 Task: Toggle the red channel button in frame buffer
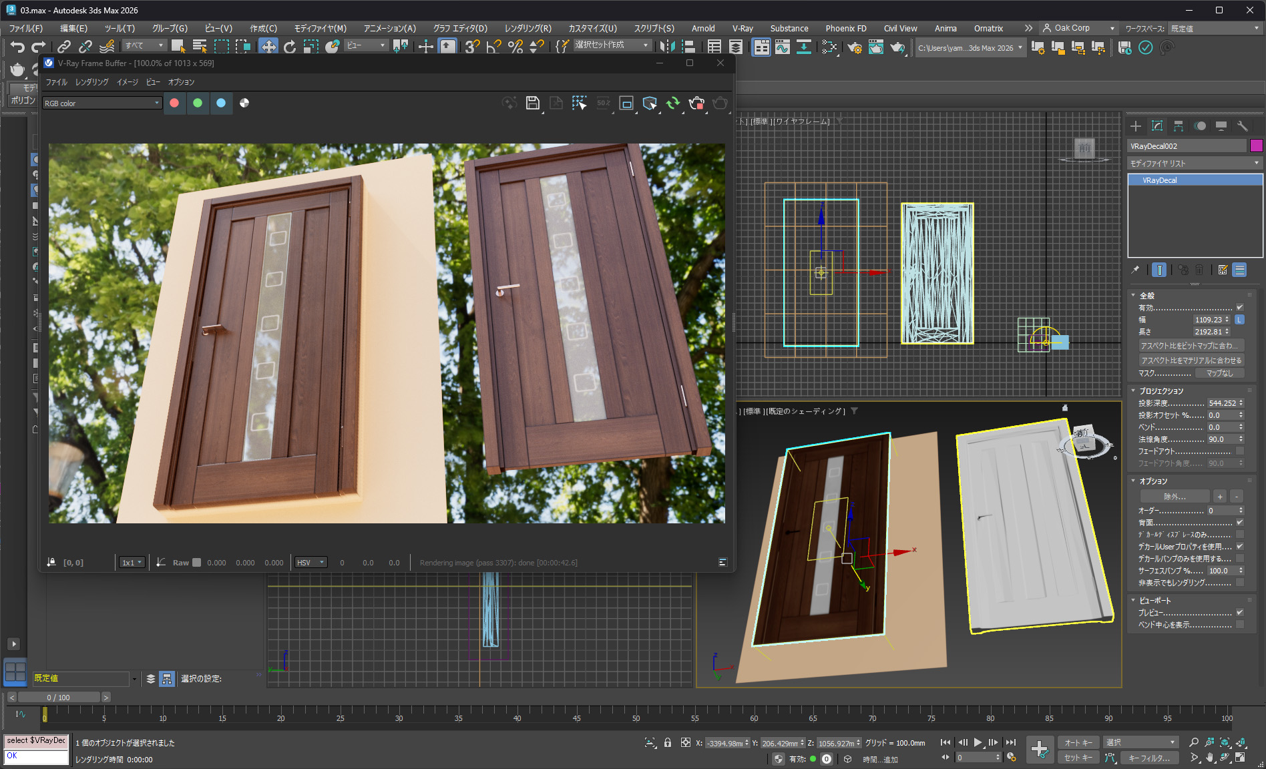click(x=174, y=103)
